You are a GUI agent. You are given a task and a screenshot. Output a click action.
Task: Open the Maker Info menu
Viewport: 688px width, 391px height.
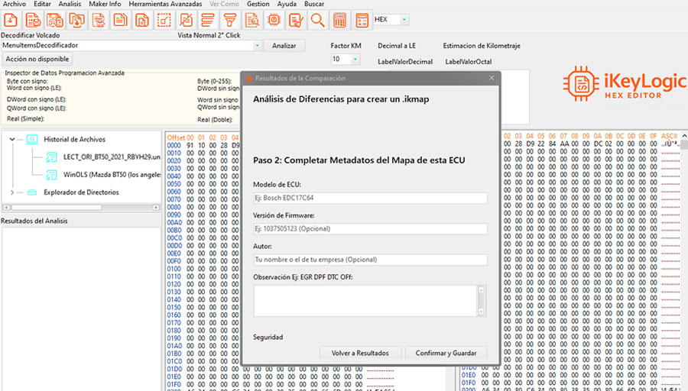click(105, 5)
